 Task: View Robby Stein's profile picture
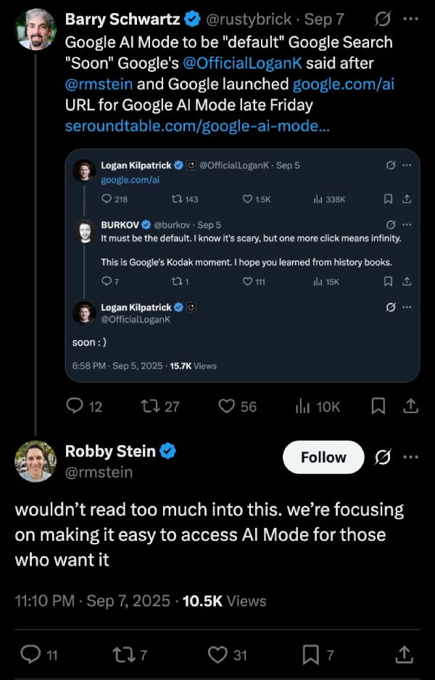pos(35,462)
